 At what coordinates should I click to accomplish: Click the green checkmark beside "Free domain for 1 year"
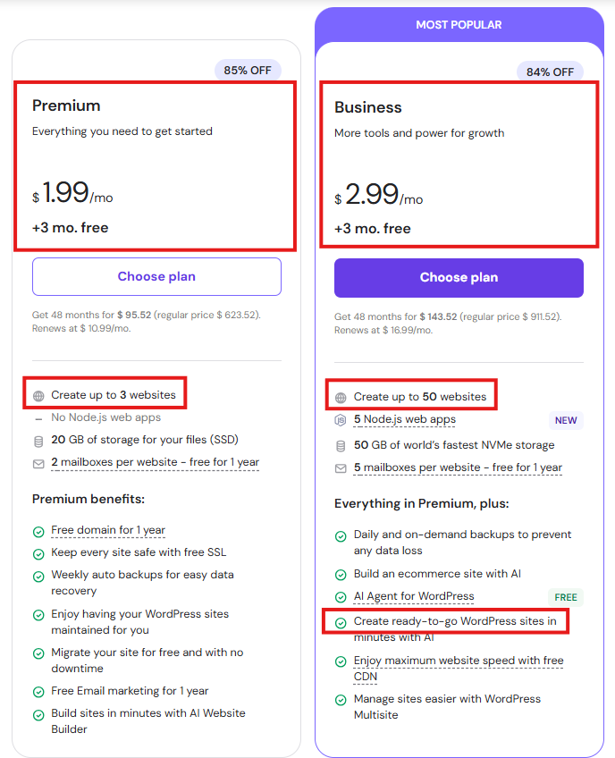click(38, 530)
